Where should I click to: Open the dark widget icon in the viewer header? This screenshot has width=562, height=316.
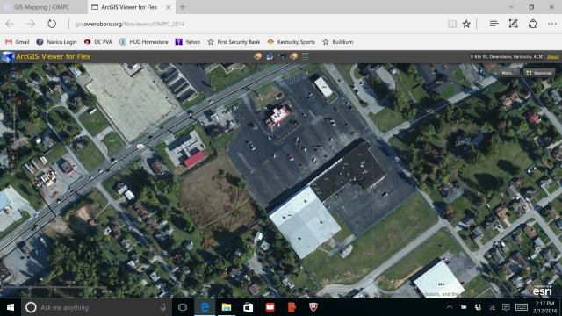[282, 56]
